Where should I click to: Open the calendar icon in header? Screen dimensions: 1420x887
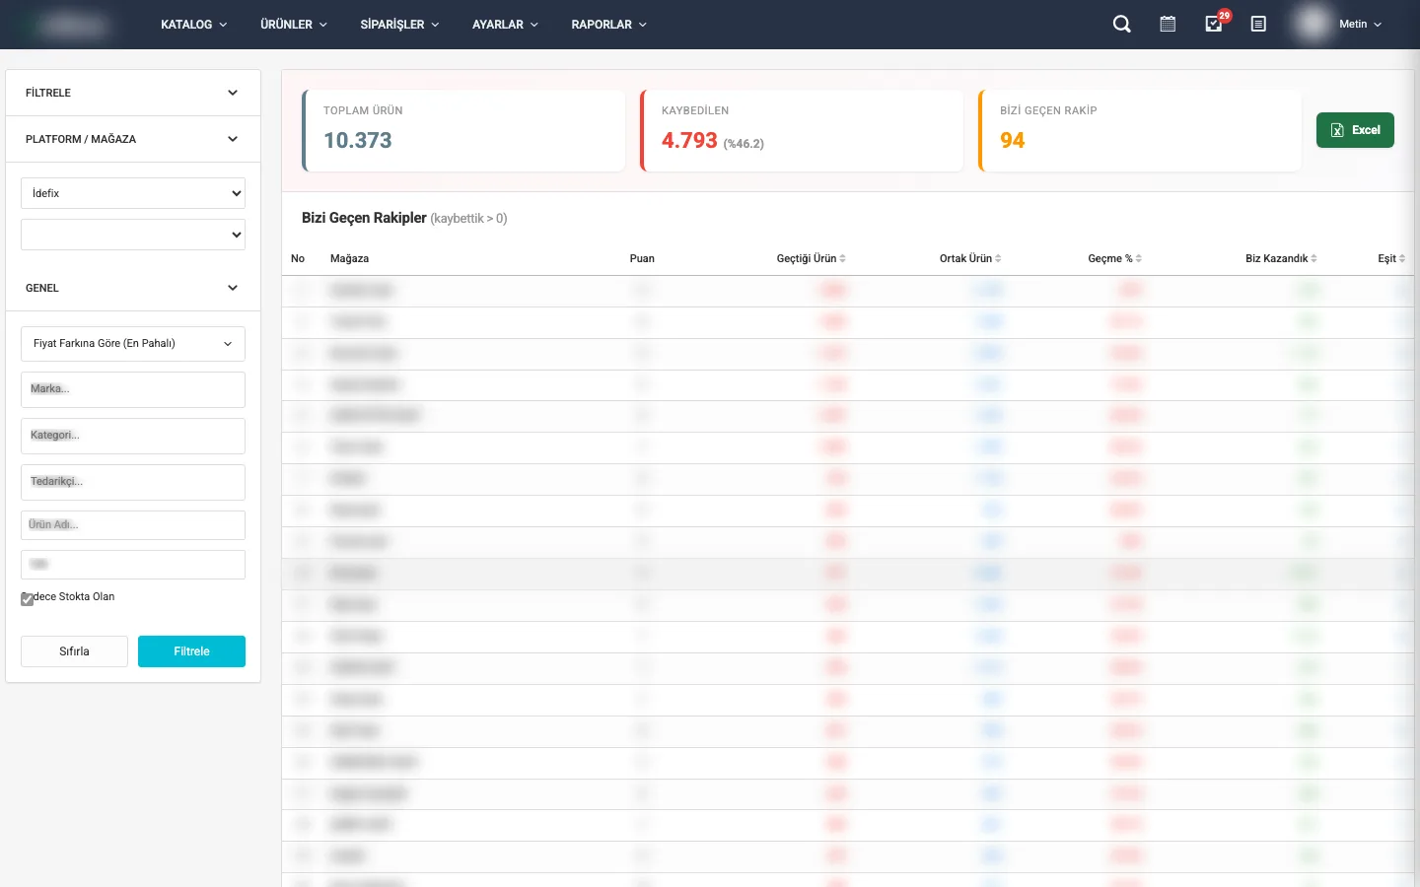(x=1168, y=25)
